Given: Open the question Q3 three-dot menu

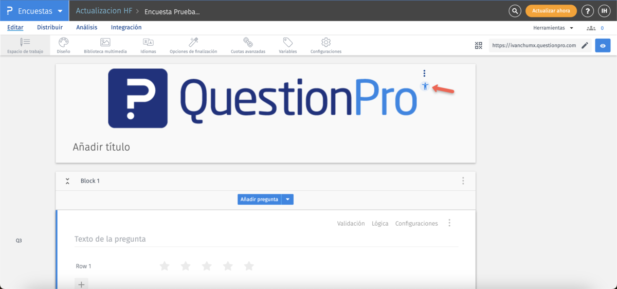Looking at the screenshot, I should [x=449, y=223].
